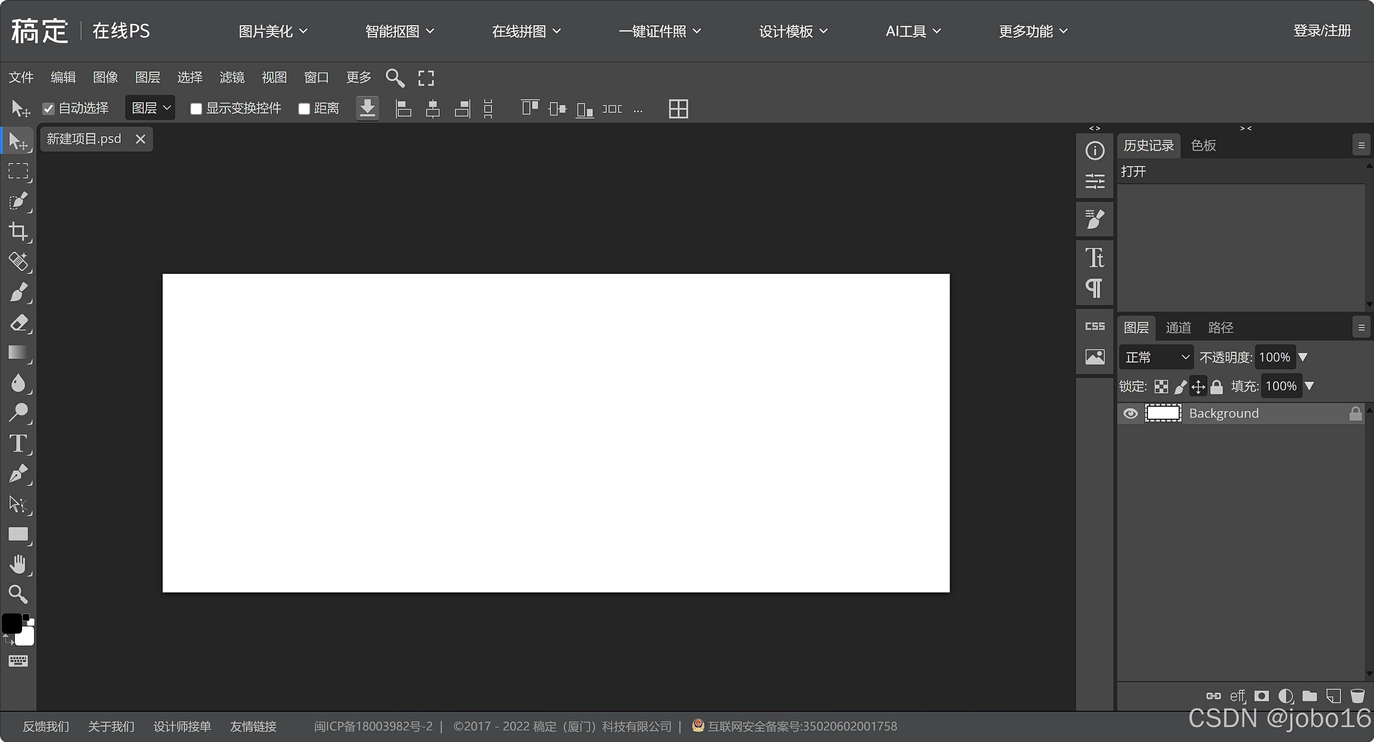Uncheck the 自动选择 checkbox
This screenshot has height=742, width=1374.
[x=48, y=109]
